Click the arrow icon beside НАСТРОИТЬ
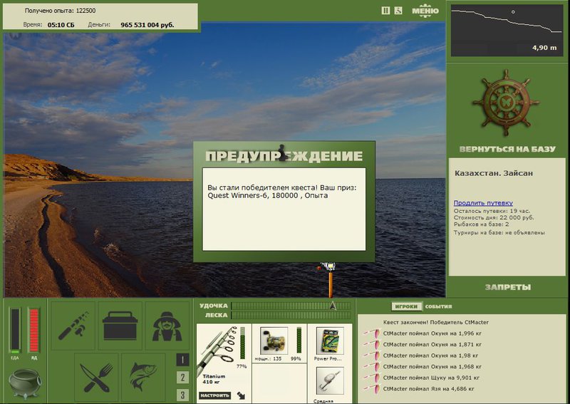This screenshot has width=570, height=404. pos(241,395)
